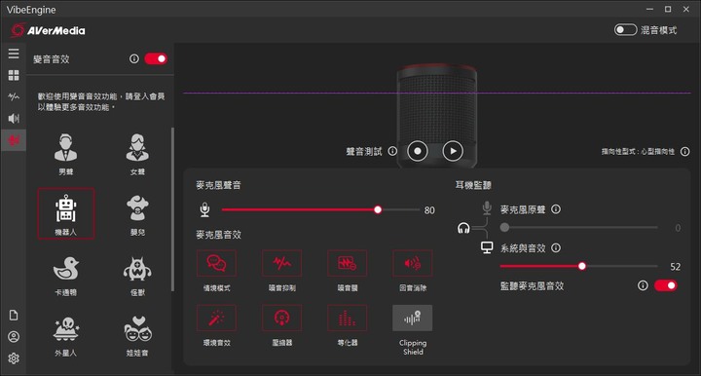Maximize the VibeEngine window
701x376 pixels.
[668, 9]
